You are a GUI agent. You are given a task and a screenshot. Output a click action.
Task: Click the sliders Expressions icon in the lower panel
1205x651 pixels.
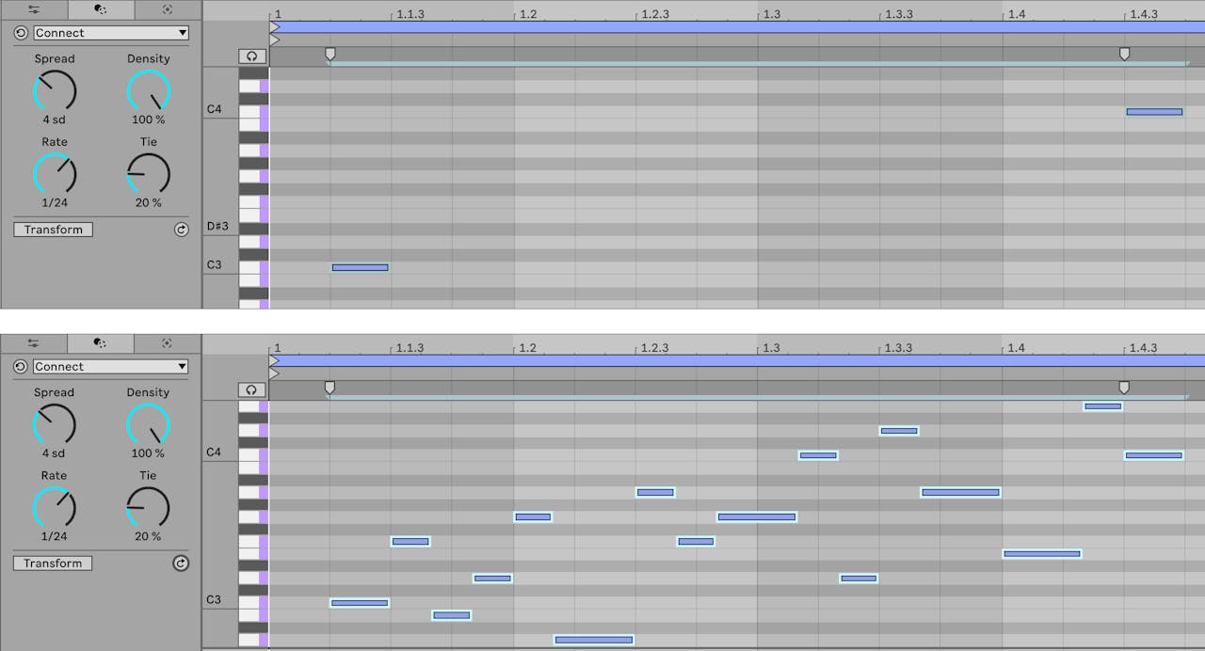[x=36, y=343]
